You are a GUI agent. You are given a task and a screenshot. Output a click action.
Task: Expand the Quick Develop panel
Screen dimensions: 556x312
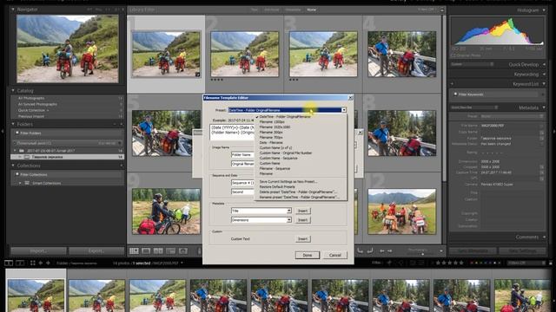point(544,64)
